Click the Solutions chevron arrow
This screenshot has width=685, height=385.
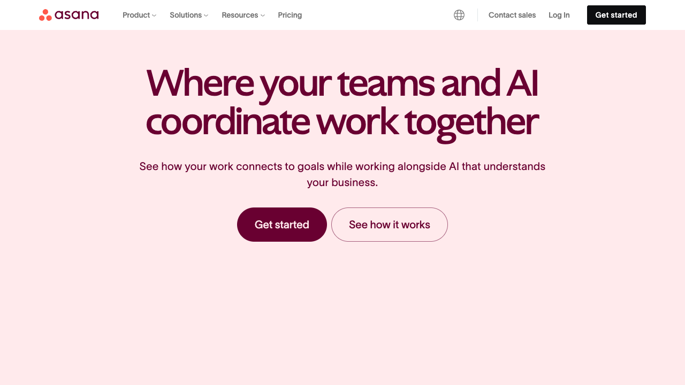pyautogui.click(x=206, y=16)
